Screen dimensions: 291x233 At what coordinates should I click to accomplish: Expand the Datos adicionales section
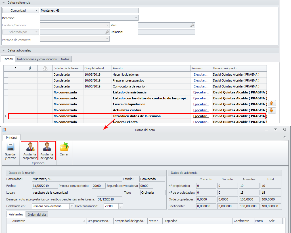click(4, 50)
